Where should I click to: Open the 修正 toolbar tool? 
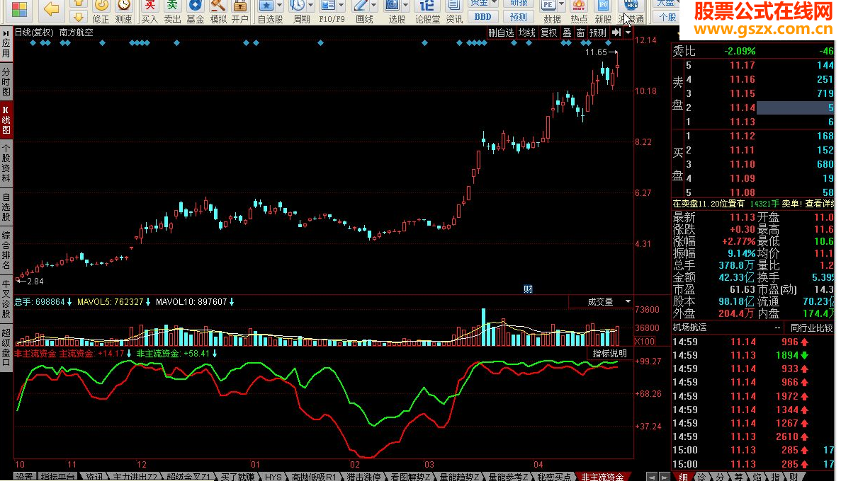tap(101, 12)
